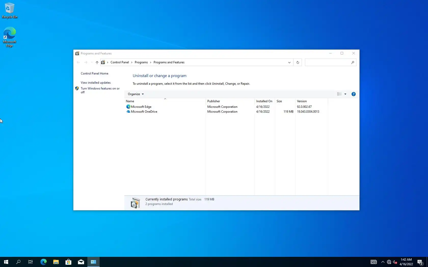Click the Control Panel taskbar button
The image size is (428, 267).
[93, 262]
